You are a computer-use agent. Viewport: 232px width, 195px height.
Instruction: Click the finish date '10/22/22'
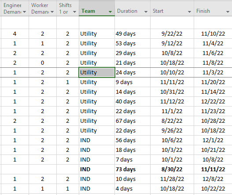213,189
